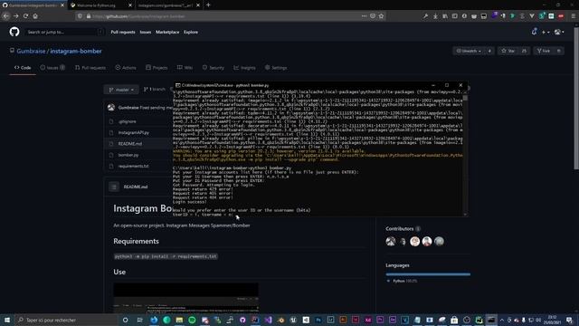Expand the plus create-new dropdown
The width and height of the screenshot is (579, 326).
click(x=546, y=33)
